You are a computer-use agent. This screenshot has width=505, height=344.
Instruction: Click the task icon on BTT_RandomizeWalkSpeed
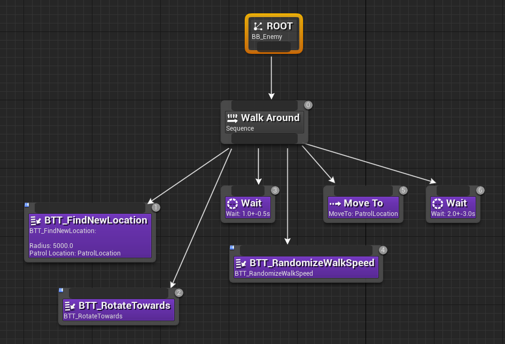(x=239, y=262)
